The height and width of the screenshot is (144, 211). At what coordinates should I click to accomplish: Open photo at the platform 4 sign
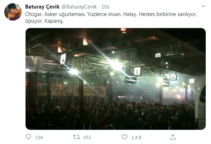(63, 59)
